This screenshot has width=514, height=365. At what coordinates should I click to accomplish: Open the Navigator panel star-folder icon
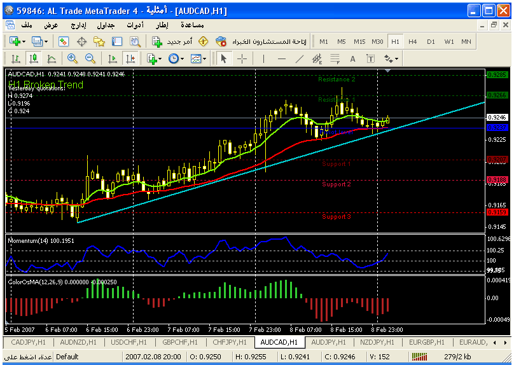tap(99, 41)
